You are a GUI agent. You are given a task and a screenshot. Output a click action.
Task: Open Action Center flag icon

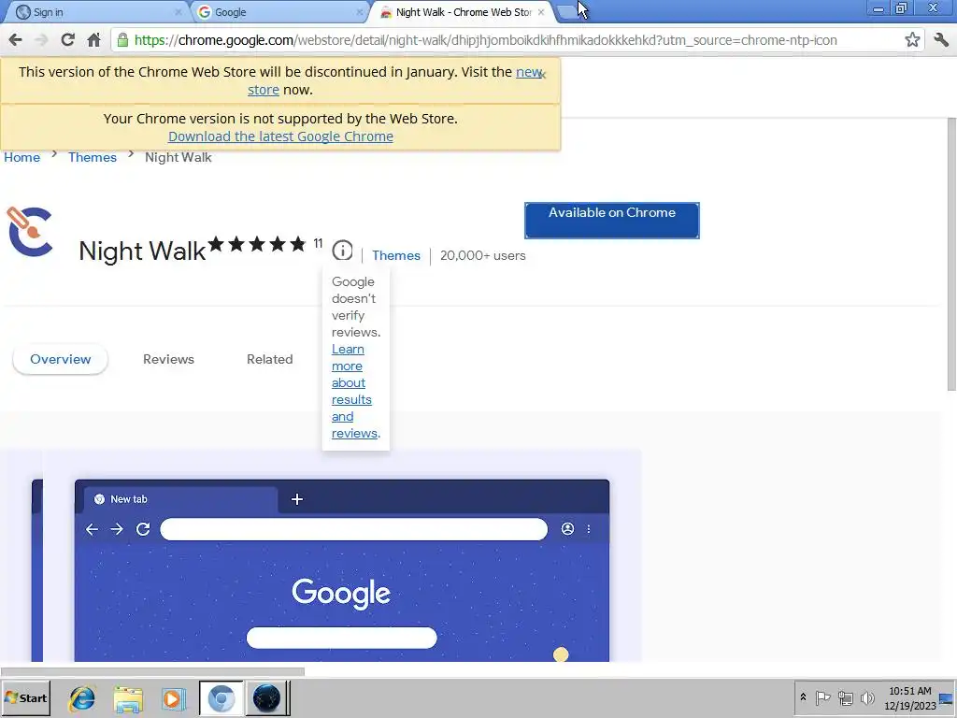pos(822,697)
